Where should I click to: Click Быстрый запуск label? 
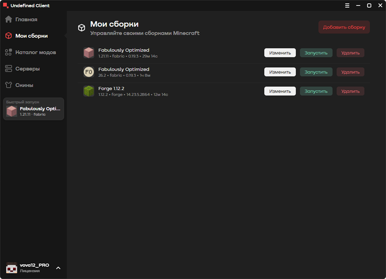coord(23,102)
